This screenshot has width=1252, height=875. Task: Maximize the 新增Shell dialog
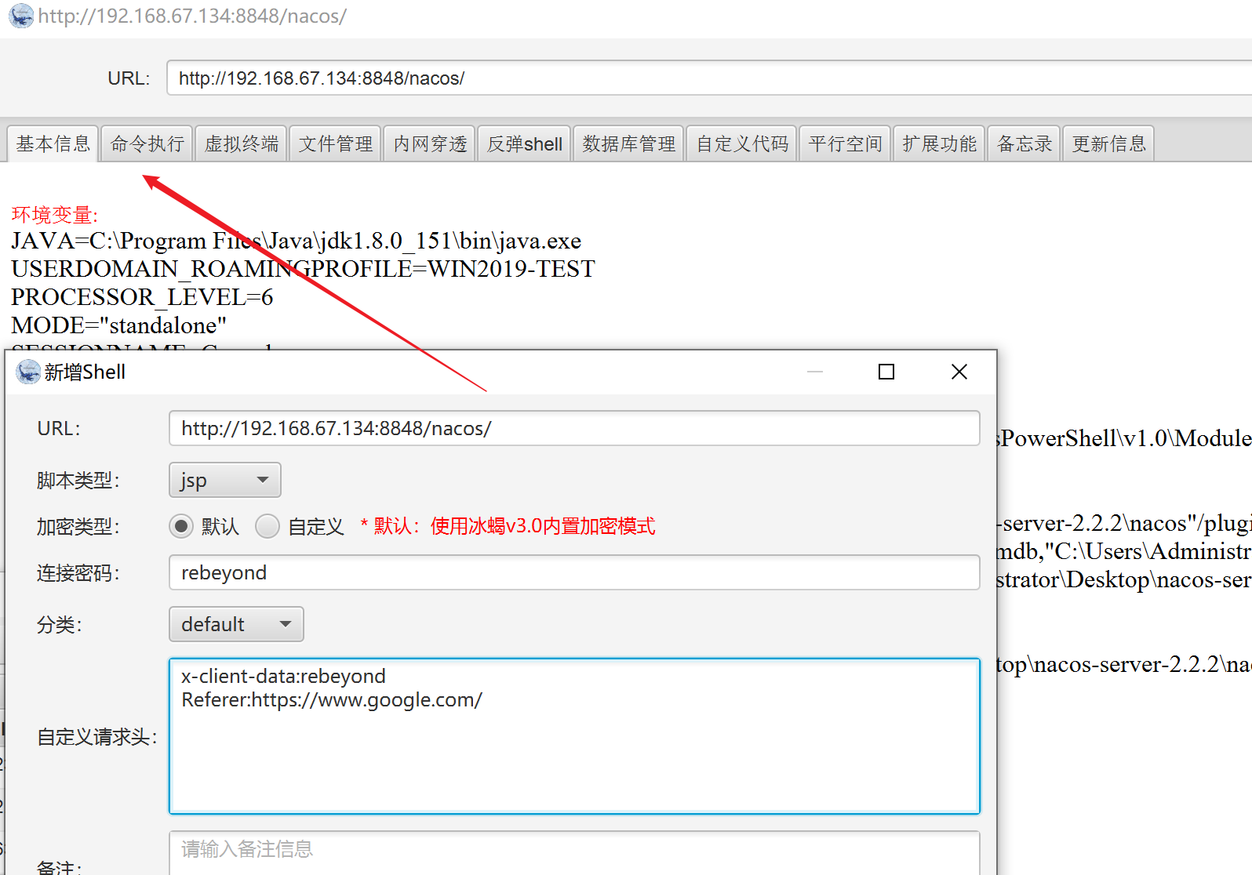[886, 372]
